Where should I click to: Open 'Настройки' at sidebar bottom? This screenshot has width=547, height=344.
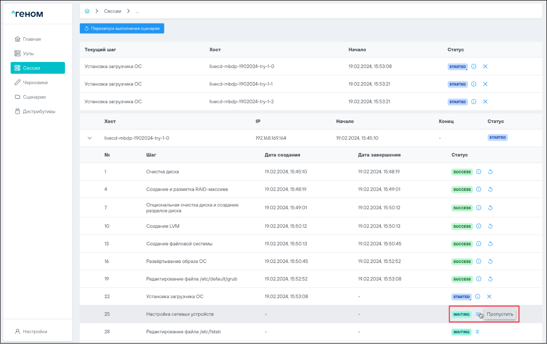click(35, 331)
